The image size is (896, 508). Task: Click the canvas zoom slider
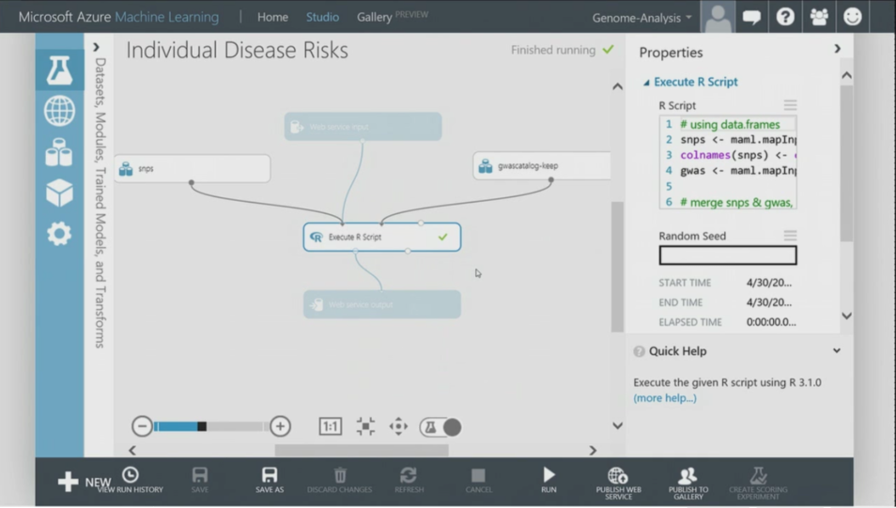pos(210,426)
